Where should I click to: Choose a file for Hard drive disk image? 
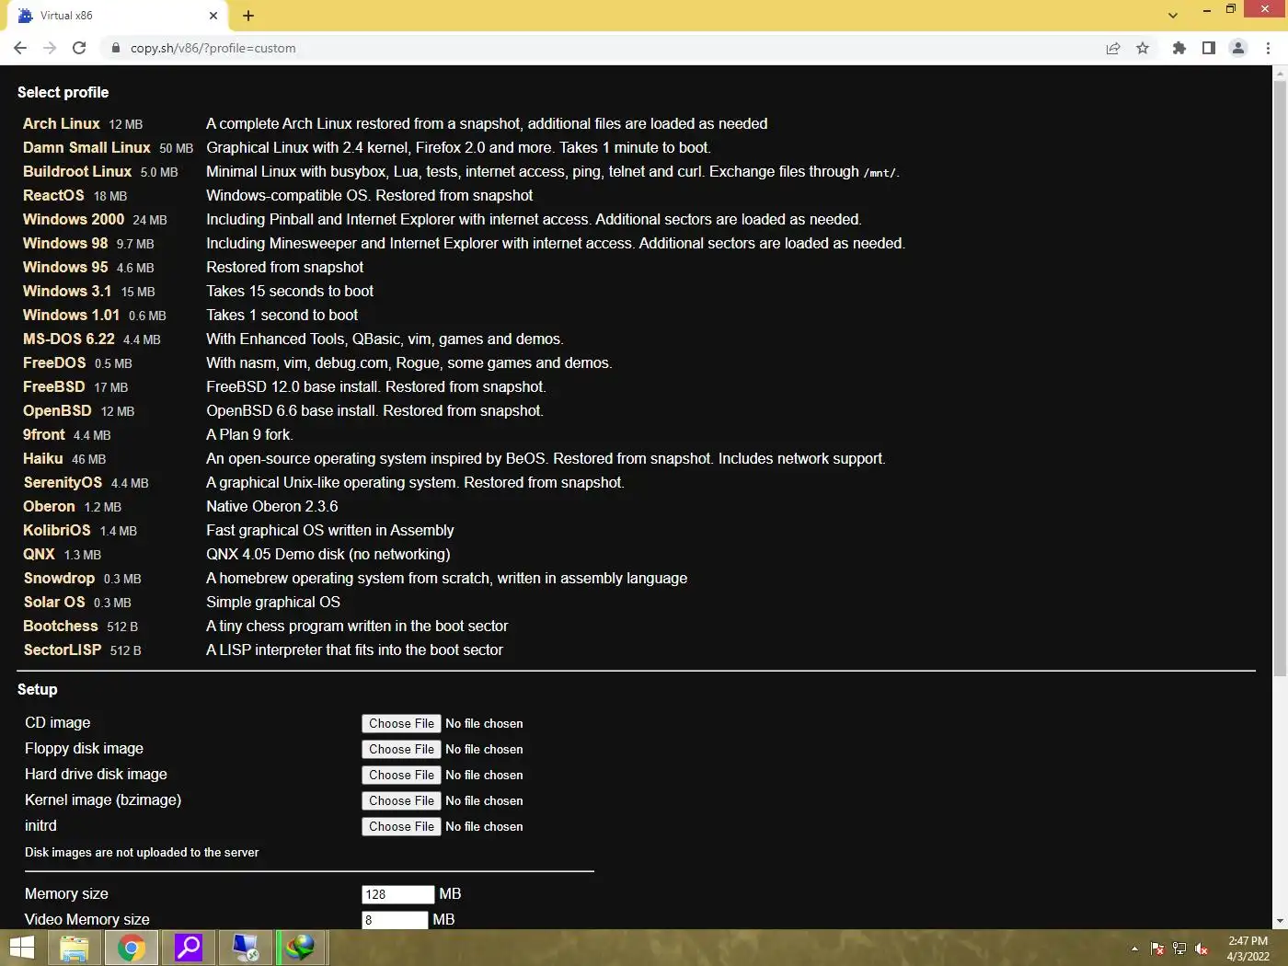tap(401, 775)
